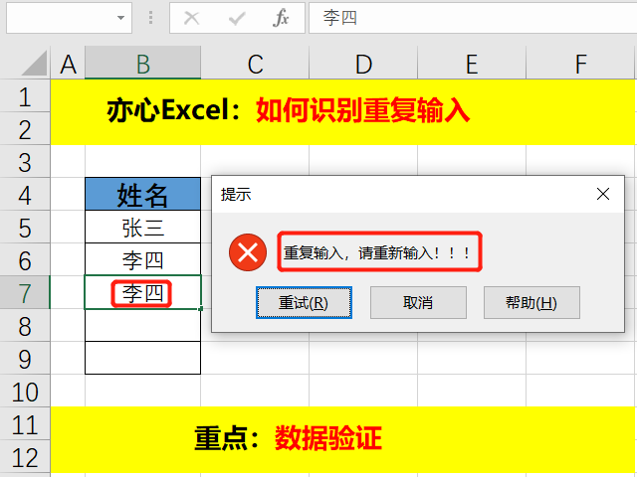Select row 3 header

click(25, 161)
